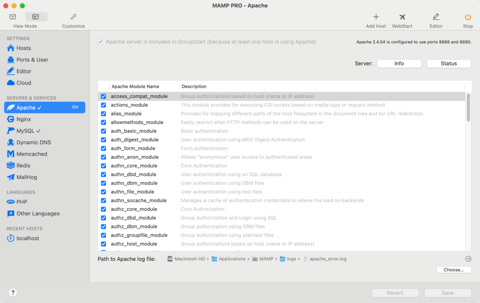Open Hosts in the sidebar
The height and width of the screenshot is (303, 480).
pyautogui.click(x=24, y=48)
